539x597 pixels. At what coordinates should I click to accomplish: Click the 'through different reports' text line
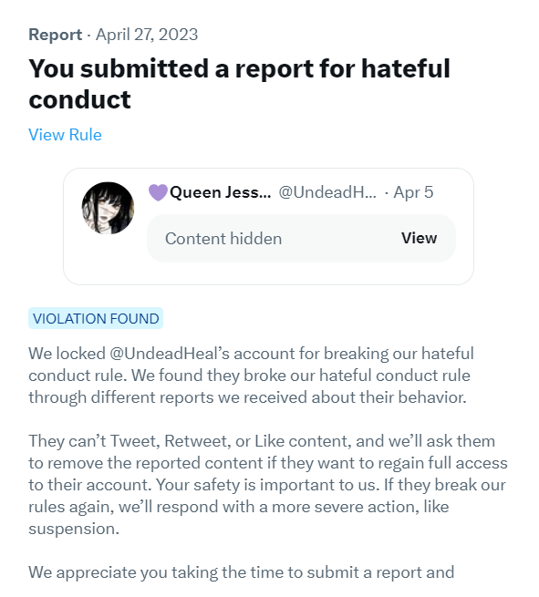(247, 397)
